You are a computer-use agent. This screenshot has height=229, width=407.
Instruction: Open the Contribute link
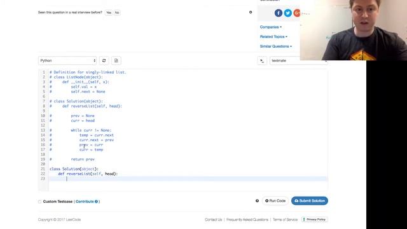click(85, 202)
